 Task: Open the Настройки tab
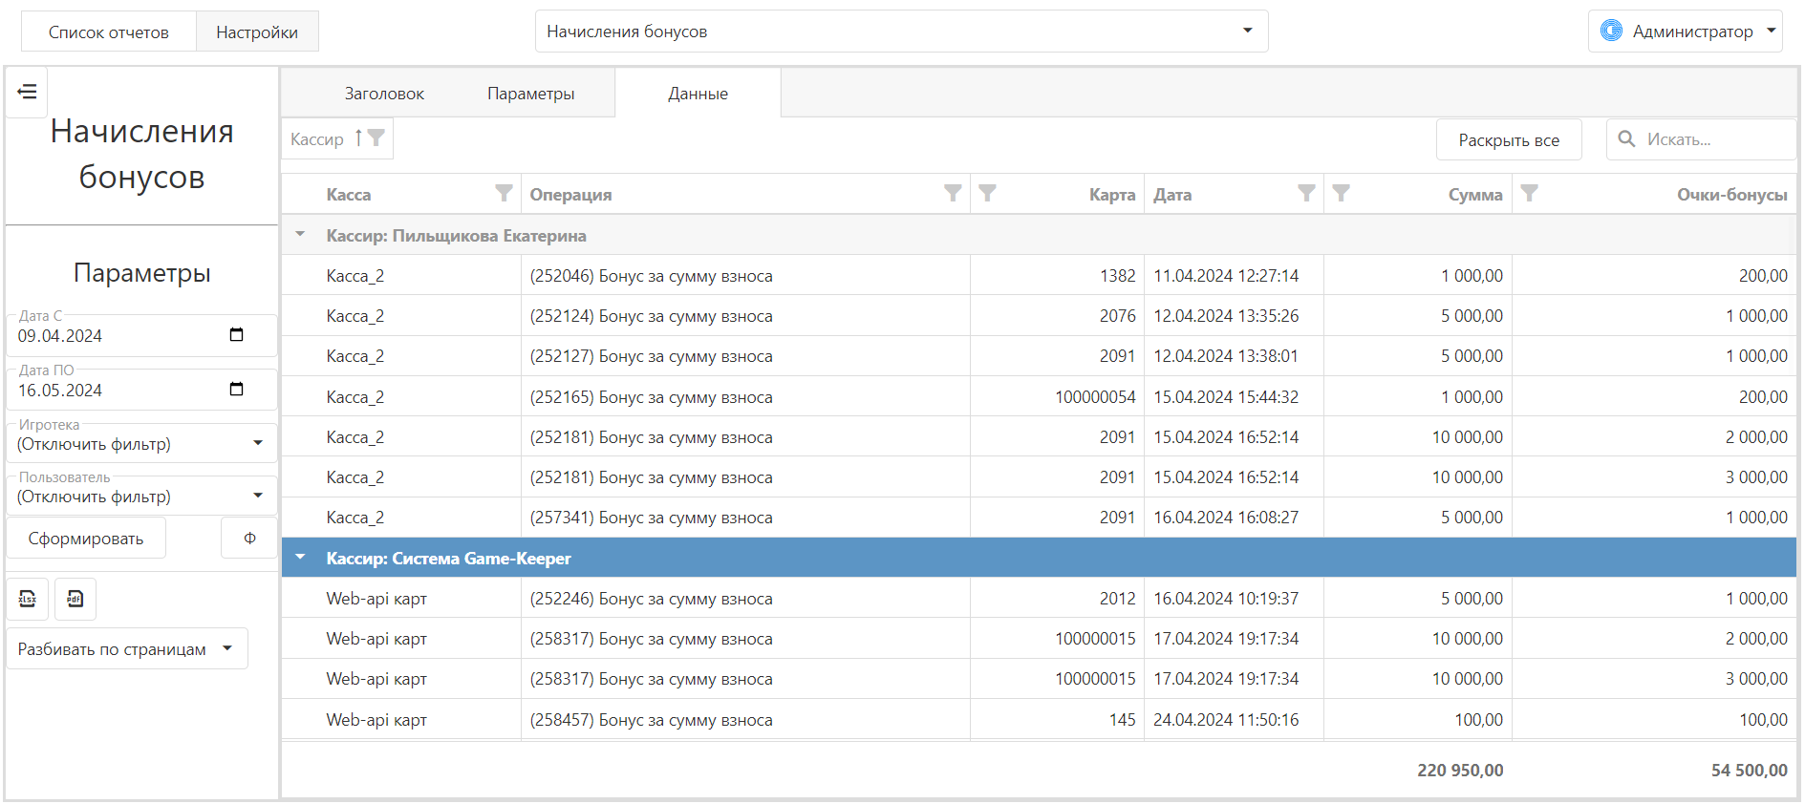pos(257,32)
